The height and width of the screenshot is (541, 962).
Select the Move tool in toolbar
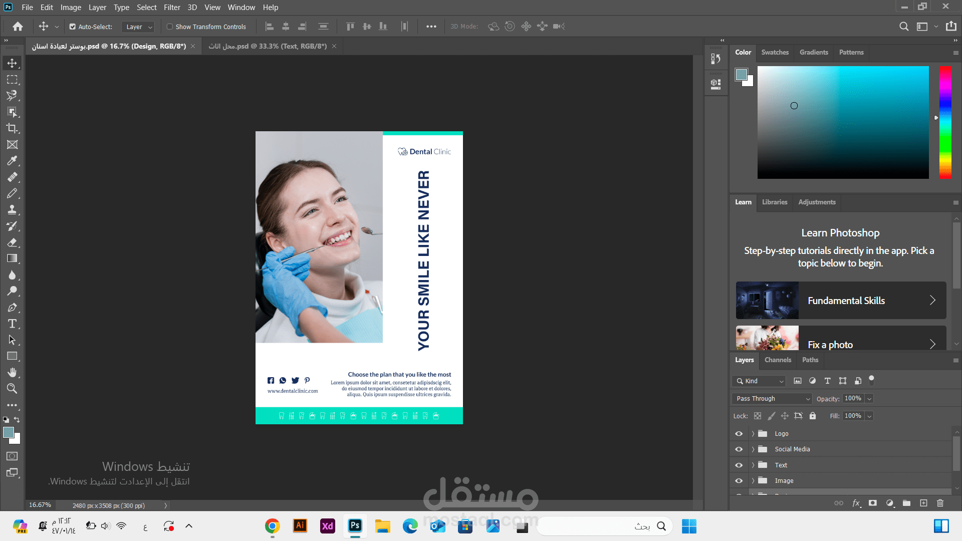coord(12,63)
